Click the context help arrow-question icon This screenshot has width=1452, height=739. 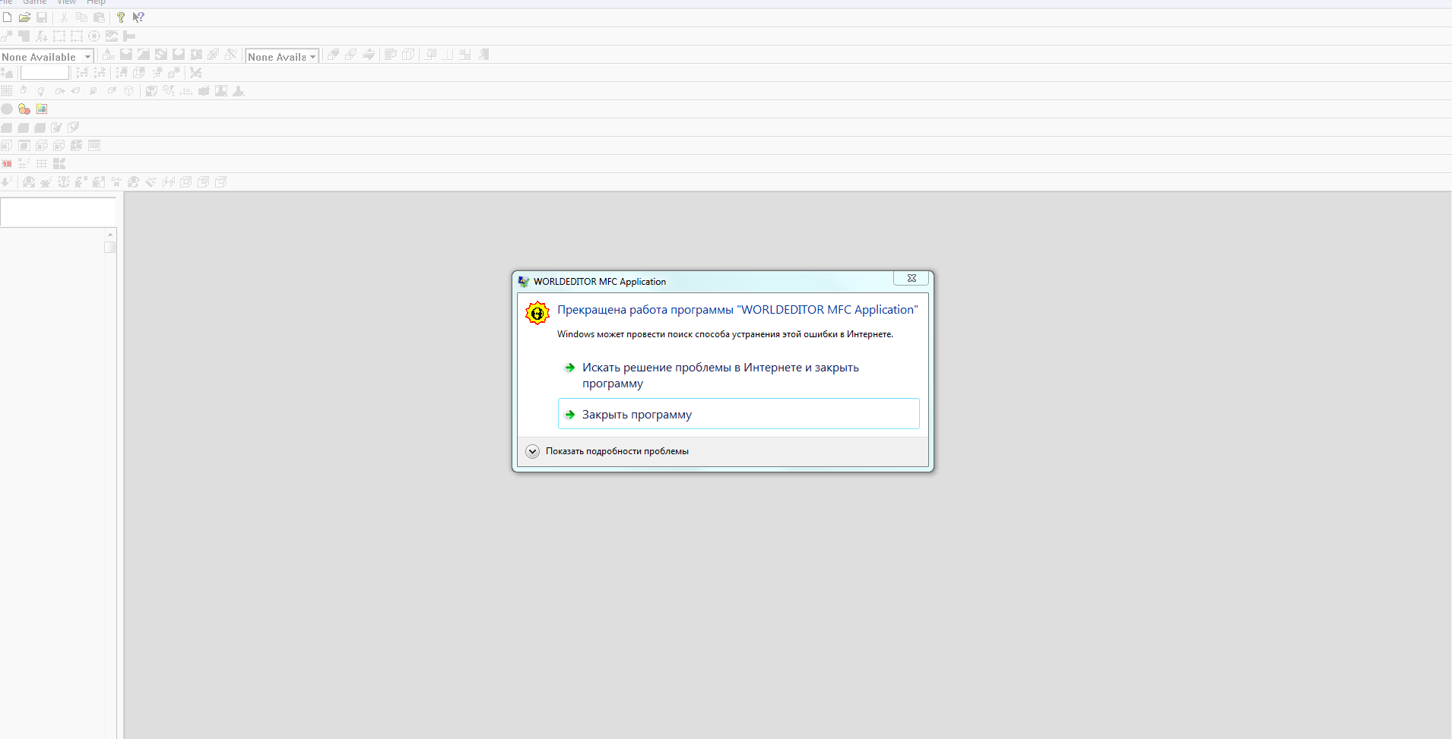click(138, 17)
